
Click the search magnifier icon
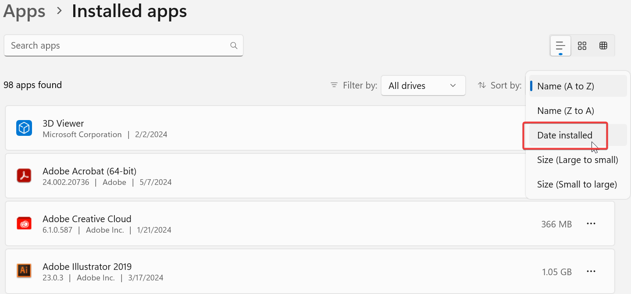coord(234,46)
